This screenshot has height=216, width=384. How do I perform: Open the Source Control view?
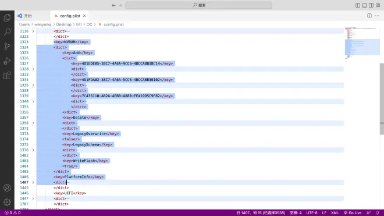tap(7, 47)
